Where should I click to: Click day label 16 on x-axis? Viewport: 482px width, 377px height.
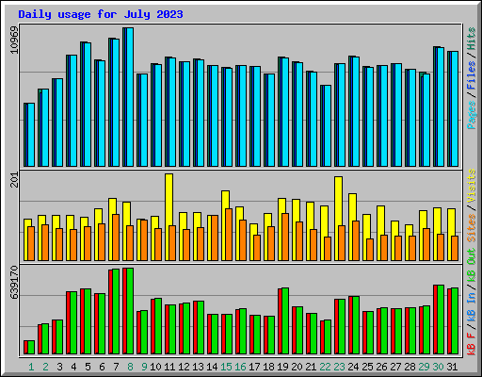pos(240,367)
